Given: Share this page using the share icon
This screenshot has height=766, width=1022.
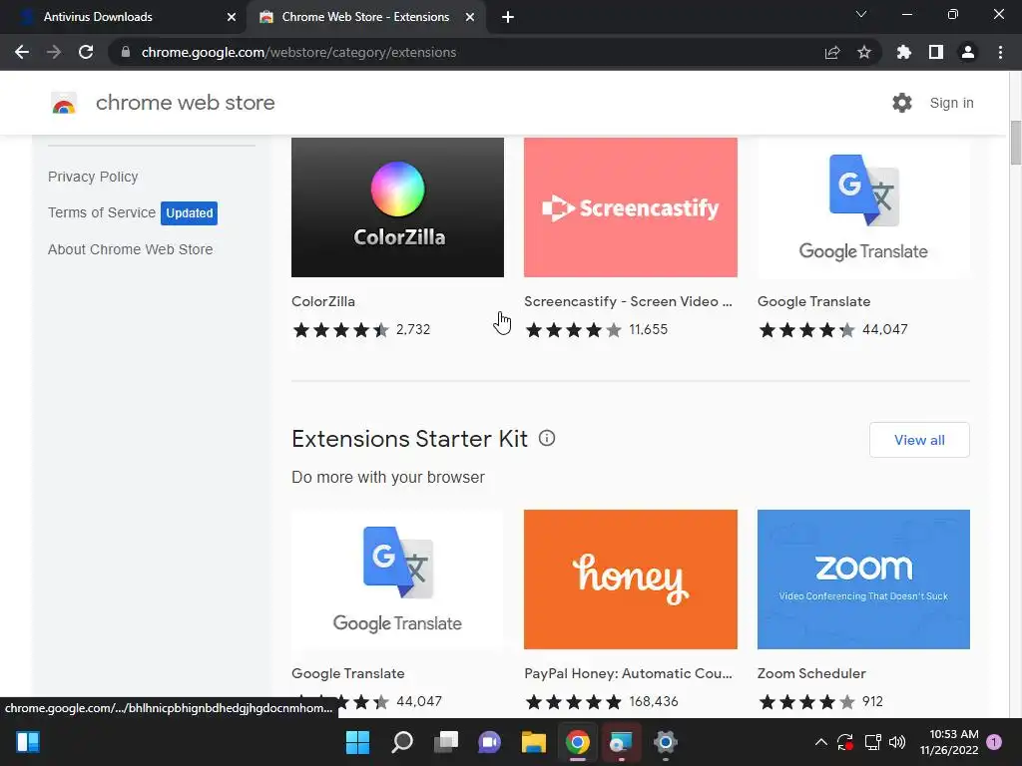Looking at the screenshot, I should point(831,52).
